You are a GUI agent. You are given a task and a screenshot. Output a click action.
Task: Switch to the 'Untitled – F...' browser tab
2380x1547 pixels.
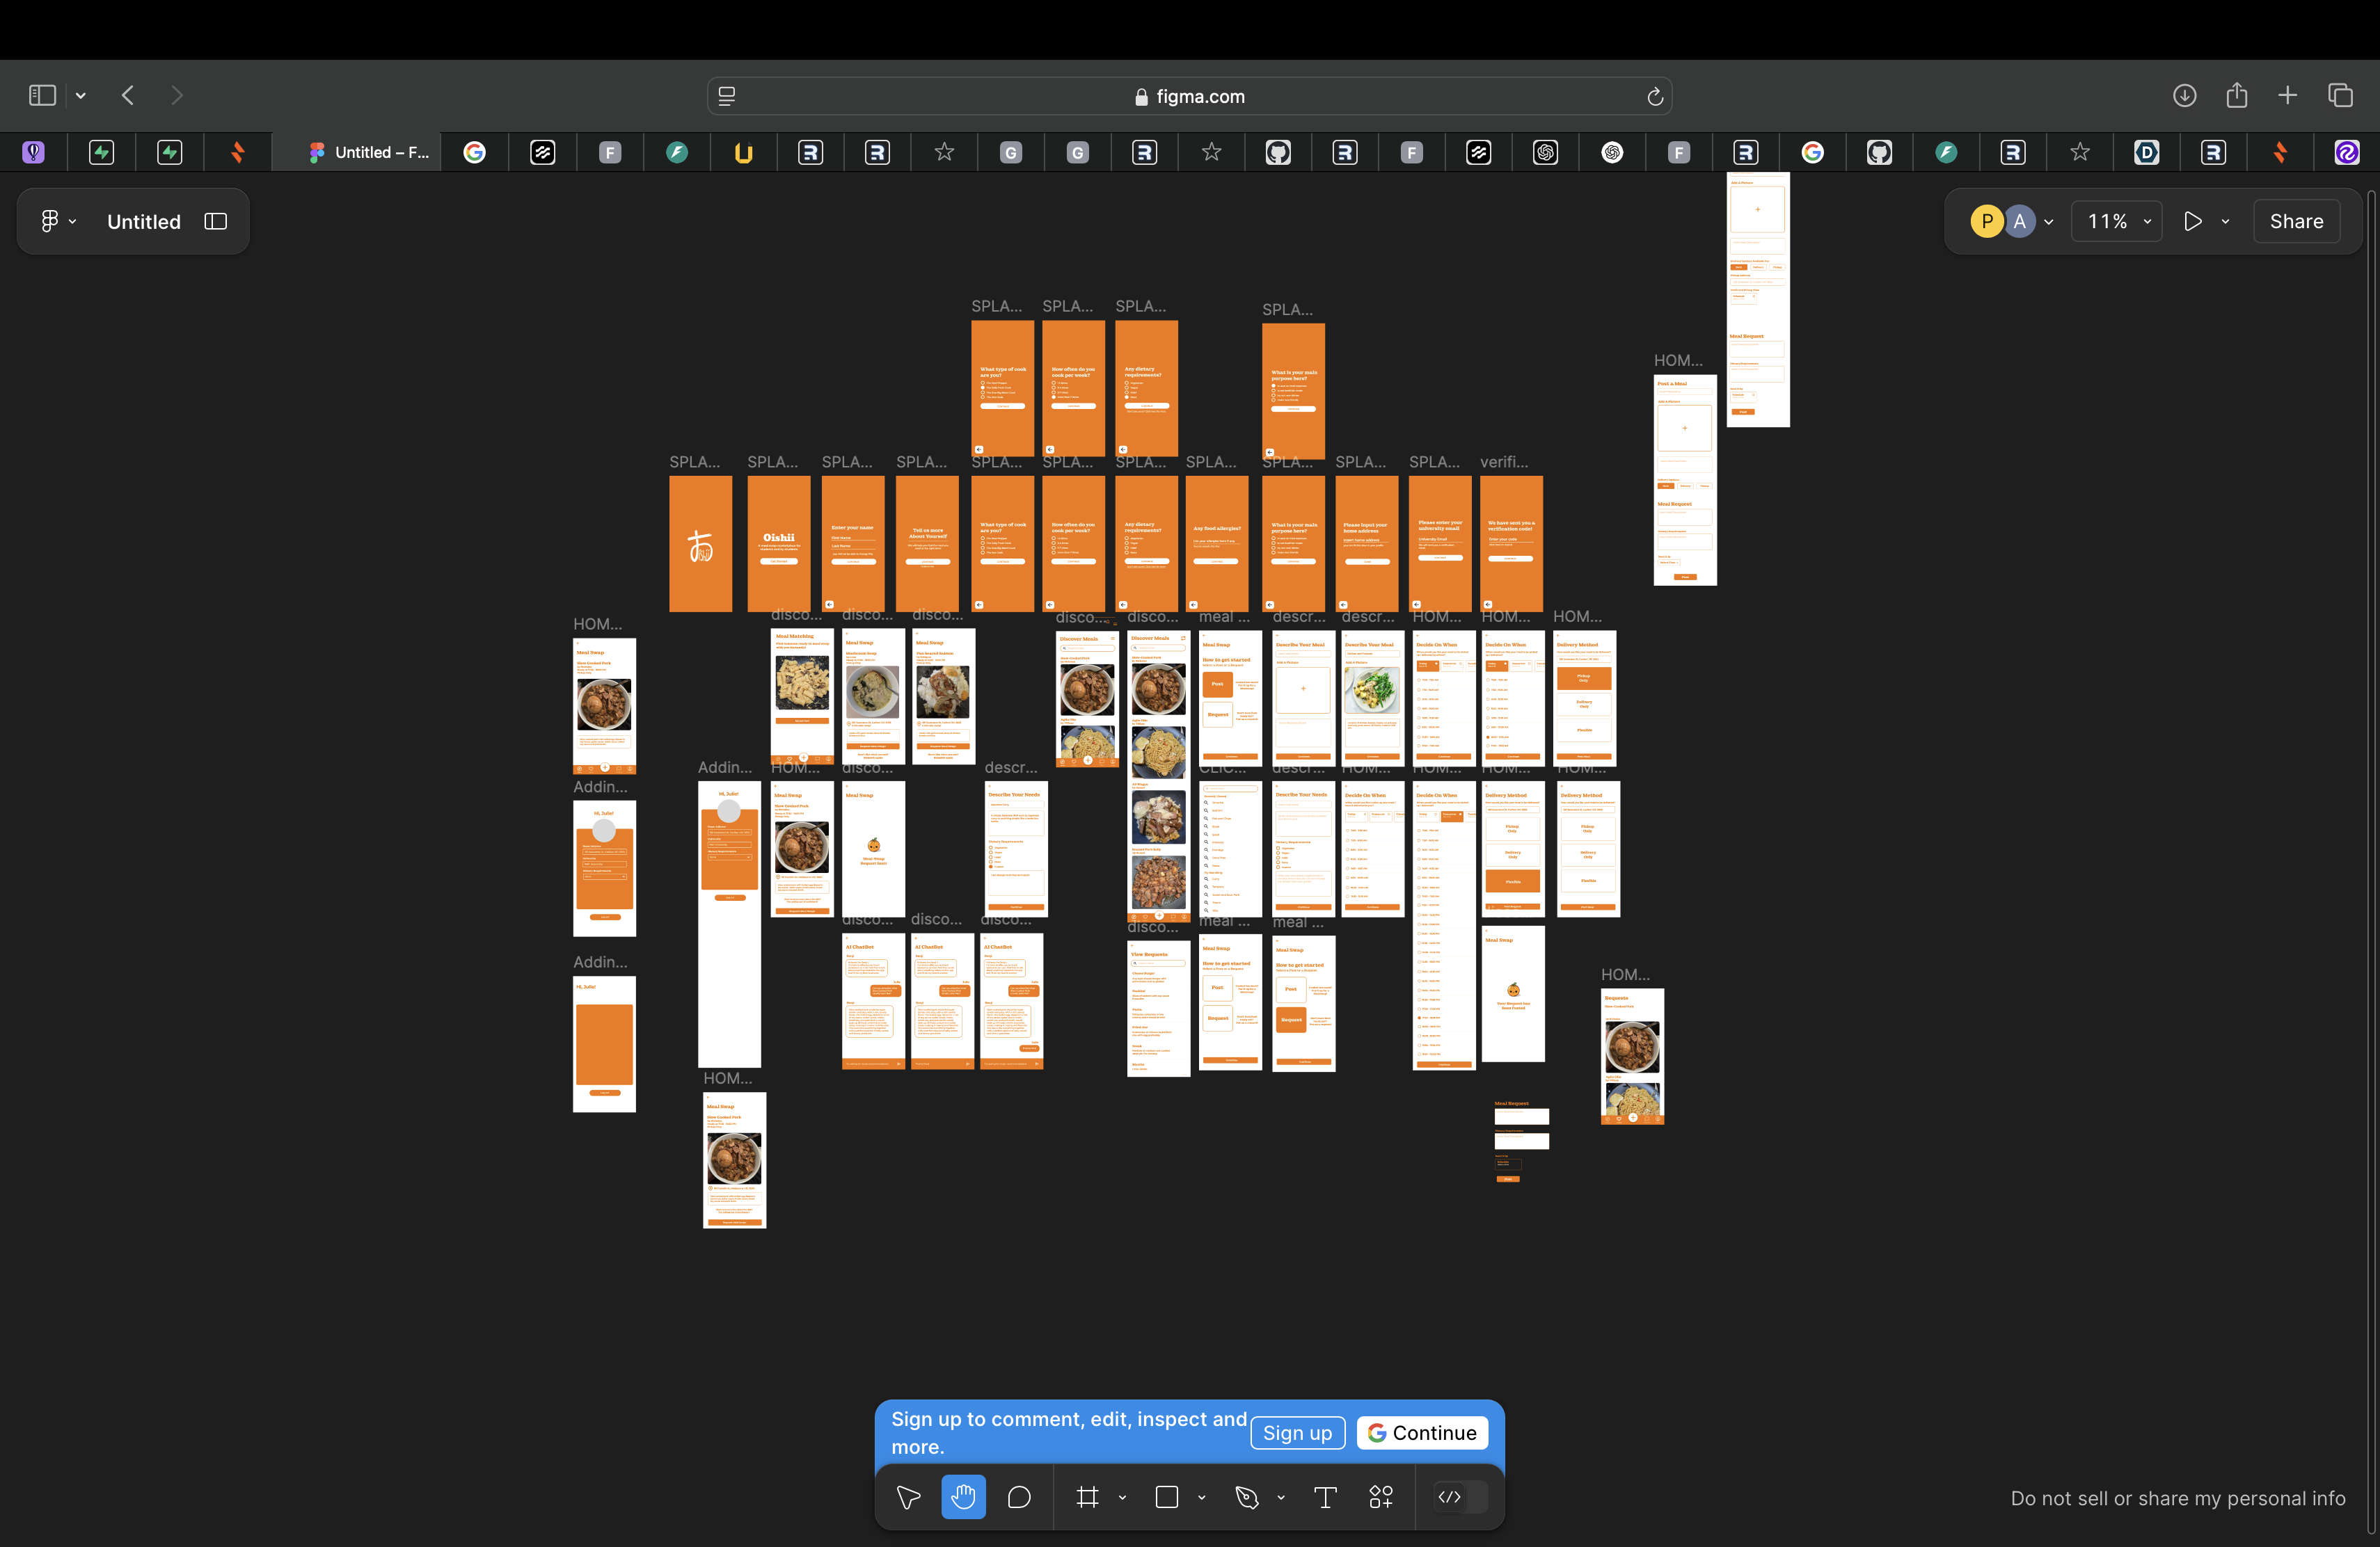(368, 153)
